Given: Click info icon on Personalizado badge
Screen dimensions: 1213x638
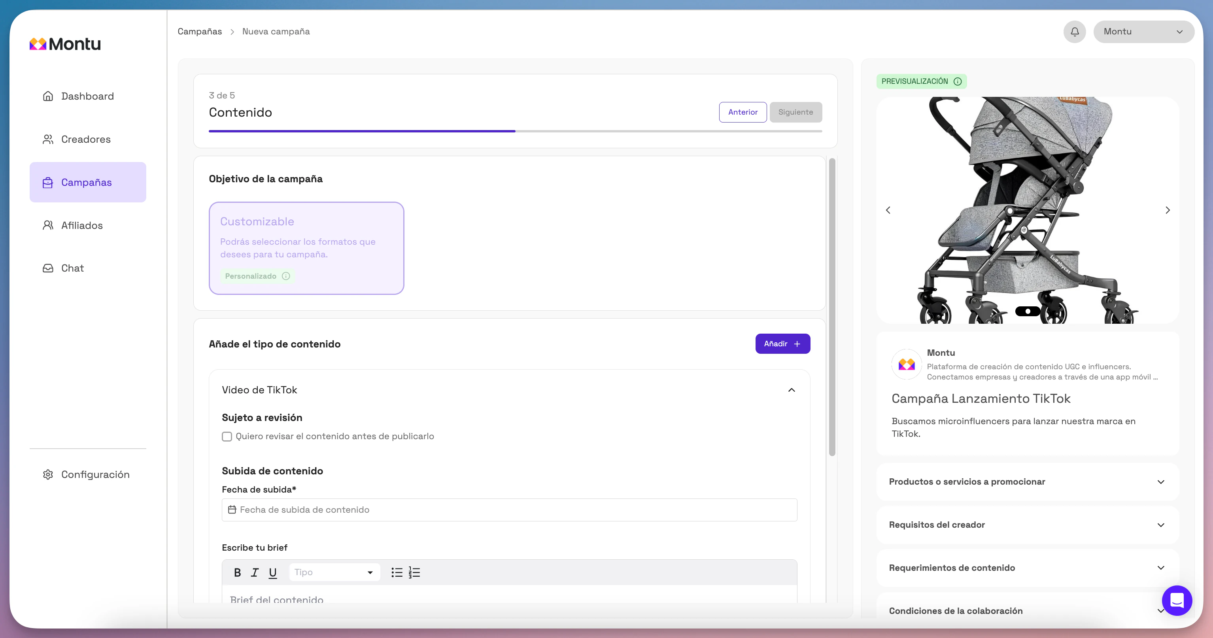Looking at the screenshot, I should pos(286,276).
